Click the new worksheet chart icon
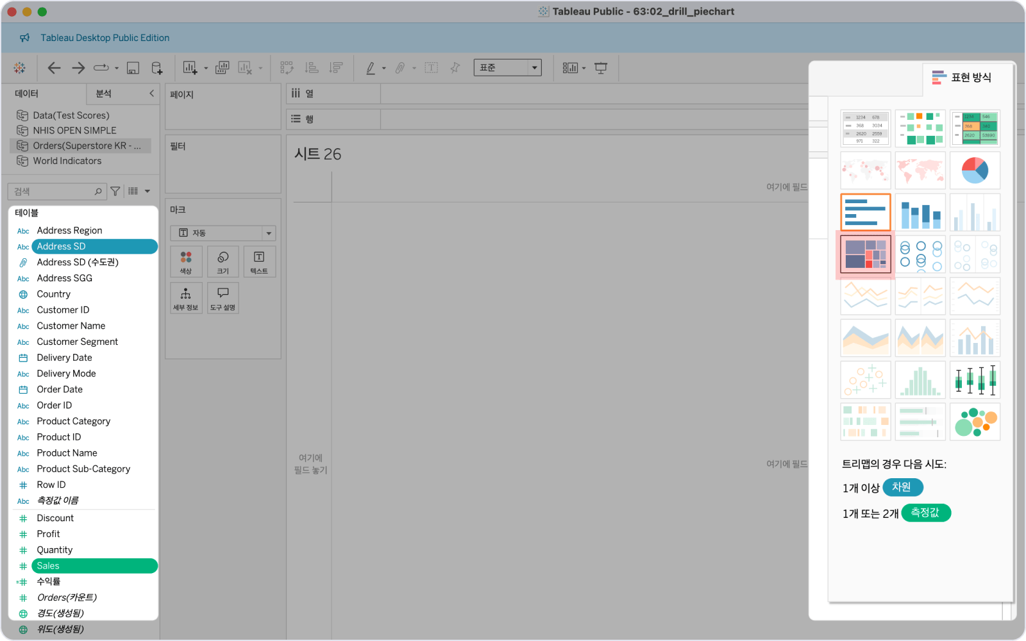Screen dimensions: 1026x641 pos(190,68)
